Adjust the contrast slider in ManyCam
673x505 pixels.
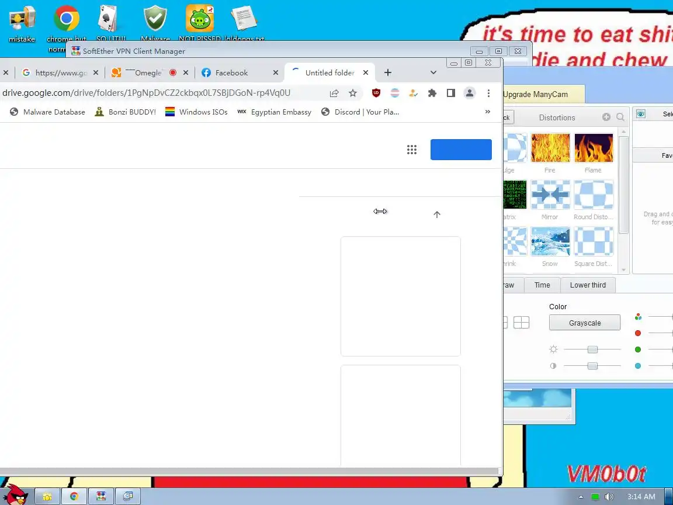coord(592,366)
